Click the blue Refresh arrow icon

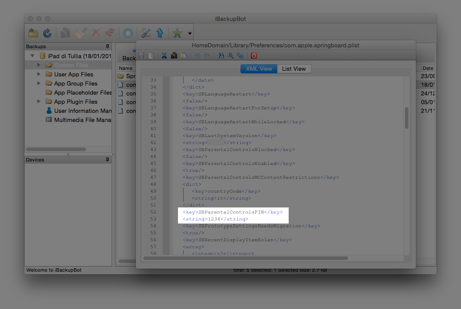click(x=47, y=33)
